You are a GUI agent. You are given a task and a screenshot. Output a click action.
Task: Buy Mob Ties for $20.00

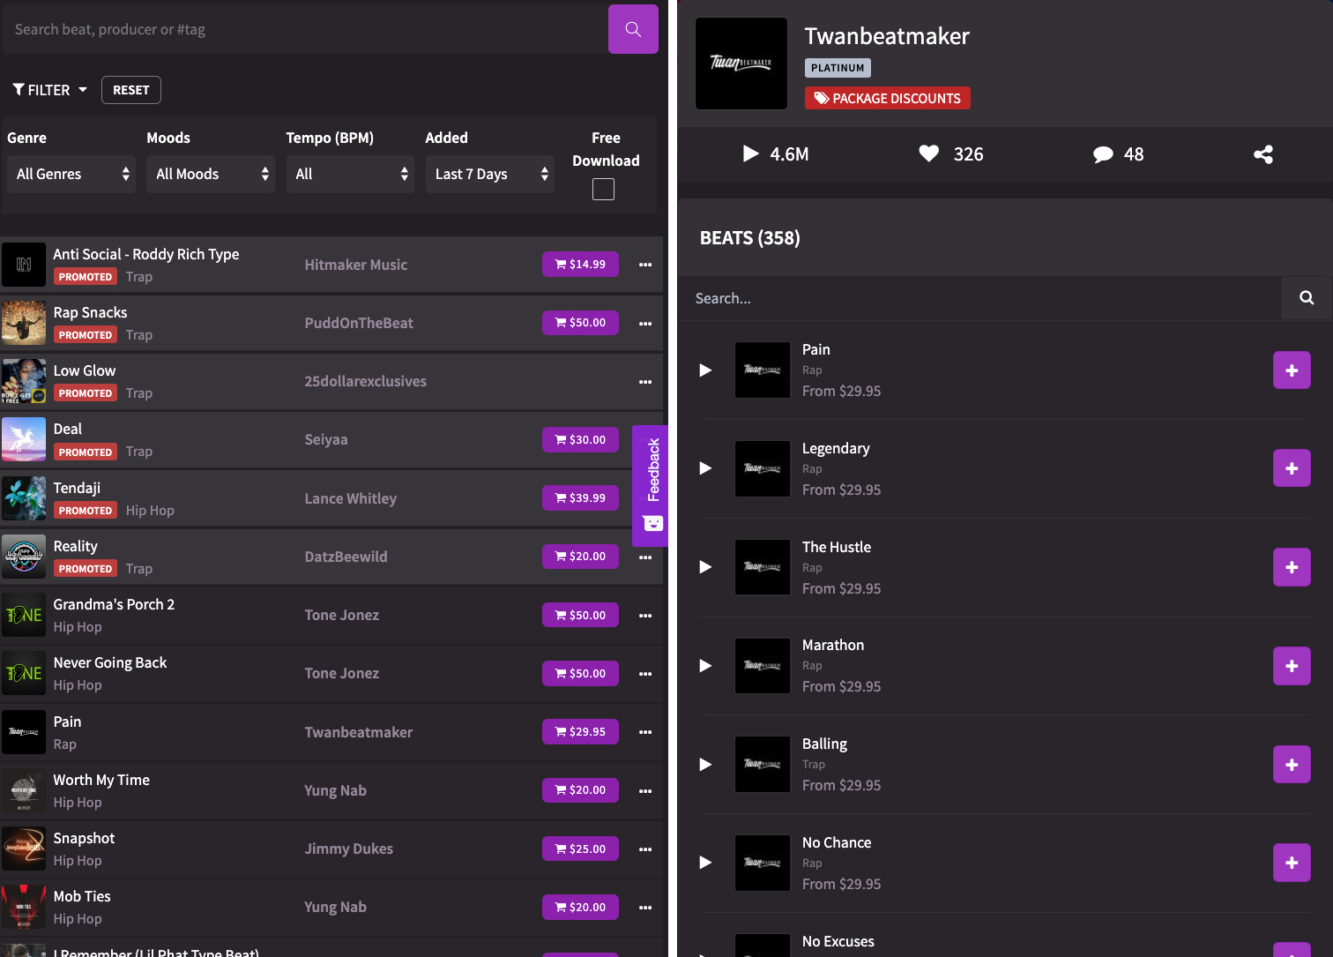pyautogui.click(x=580, y=907)
